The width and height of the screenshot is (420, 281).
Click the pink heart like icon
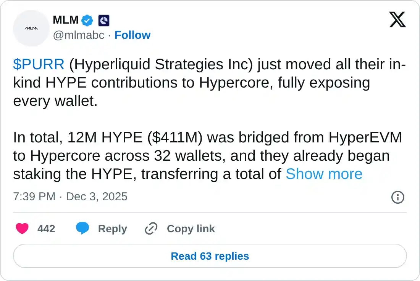coord(22,228)
